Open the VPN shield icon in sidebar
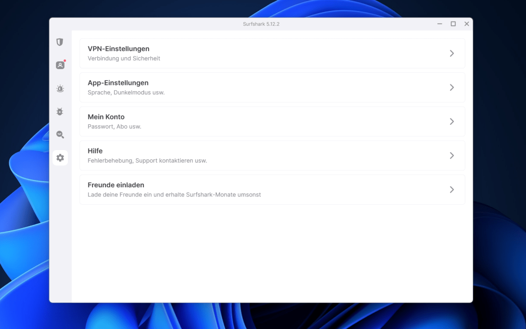 click(60, 42)
